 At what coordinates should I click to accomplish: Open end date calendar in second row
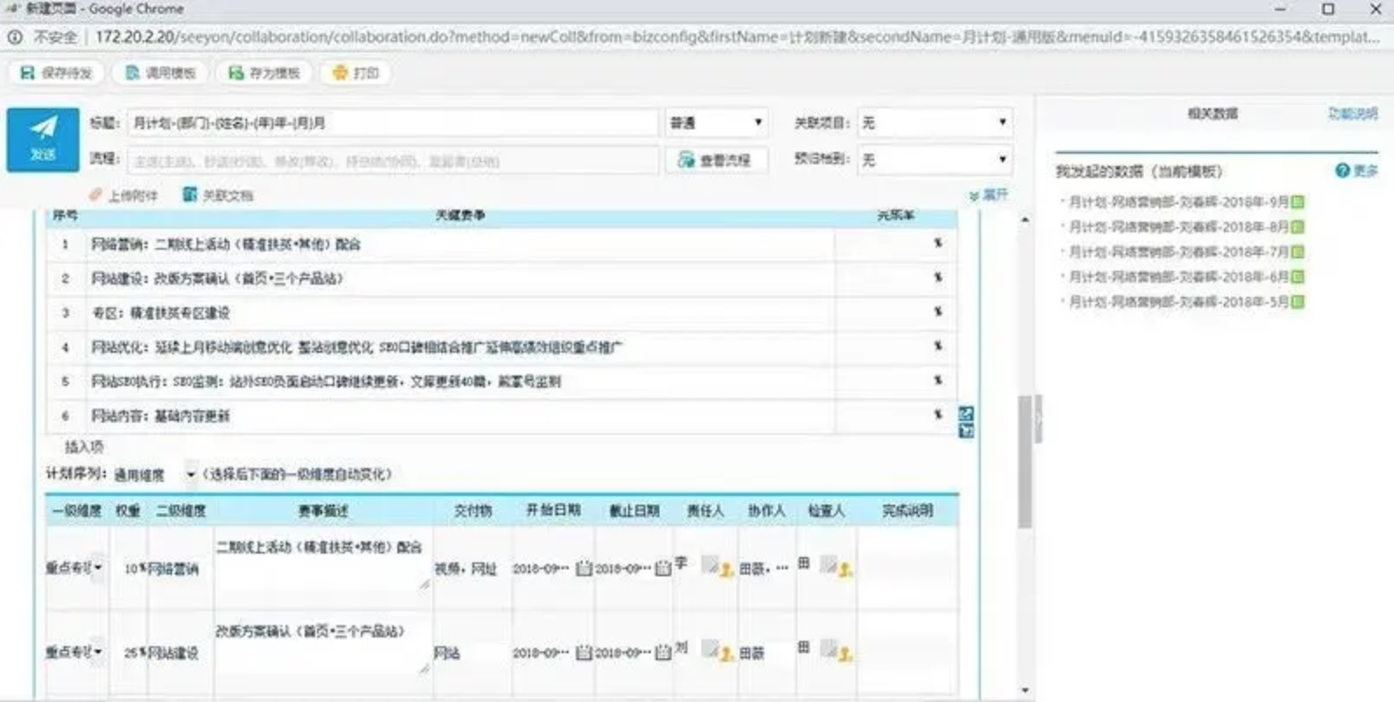[x=663, y=653]
